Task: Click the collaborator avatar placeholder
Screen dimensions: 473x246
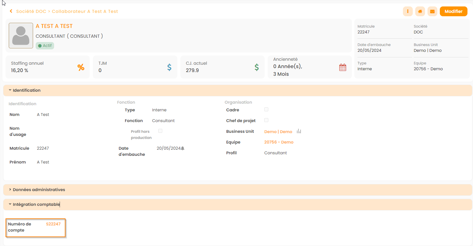Action: (x=21, y=36)
